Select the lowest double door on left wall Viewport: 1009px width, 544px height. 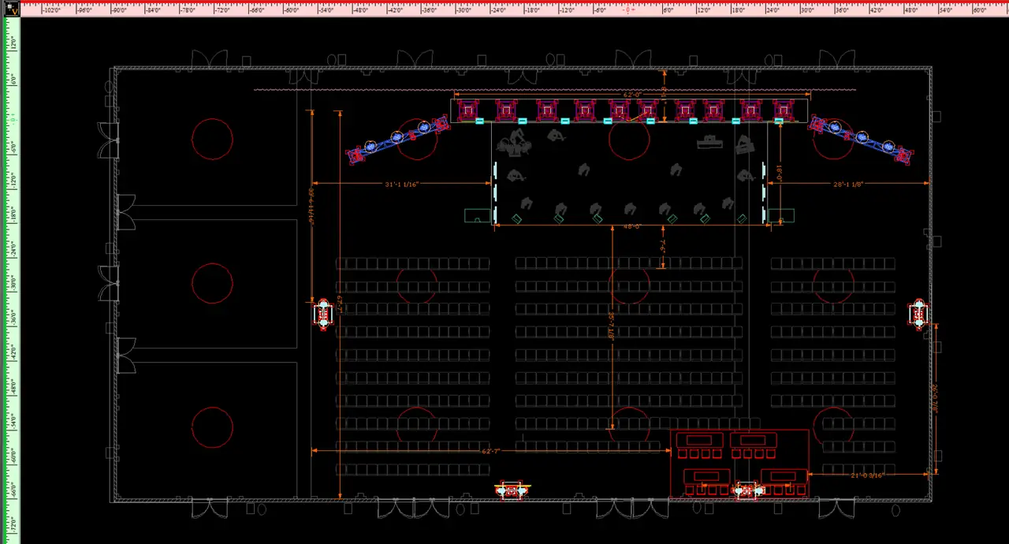click(x=126, y=355)
